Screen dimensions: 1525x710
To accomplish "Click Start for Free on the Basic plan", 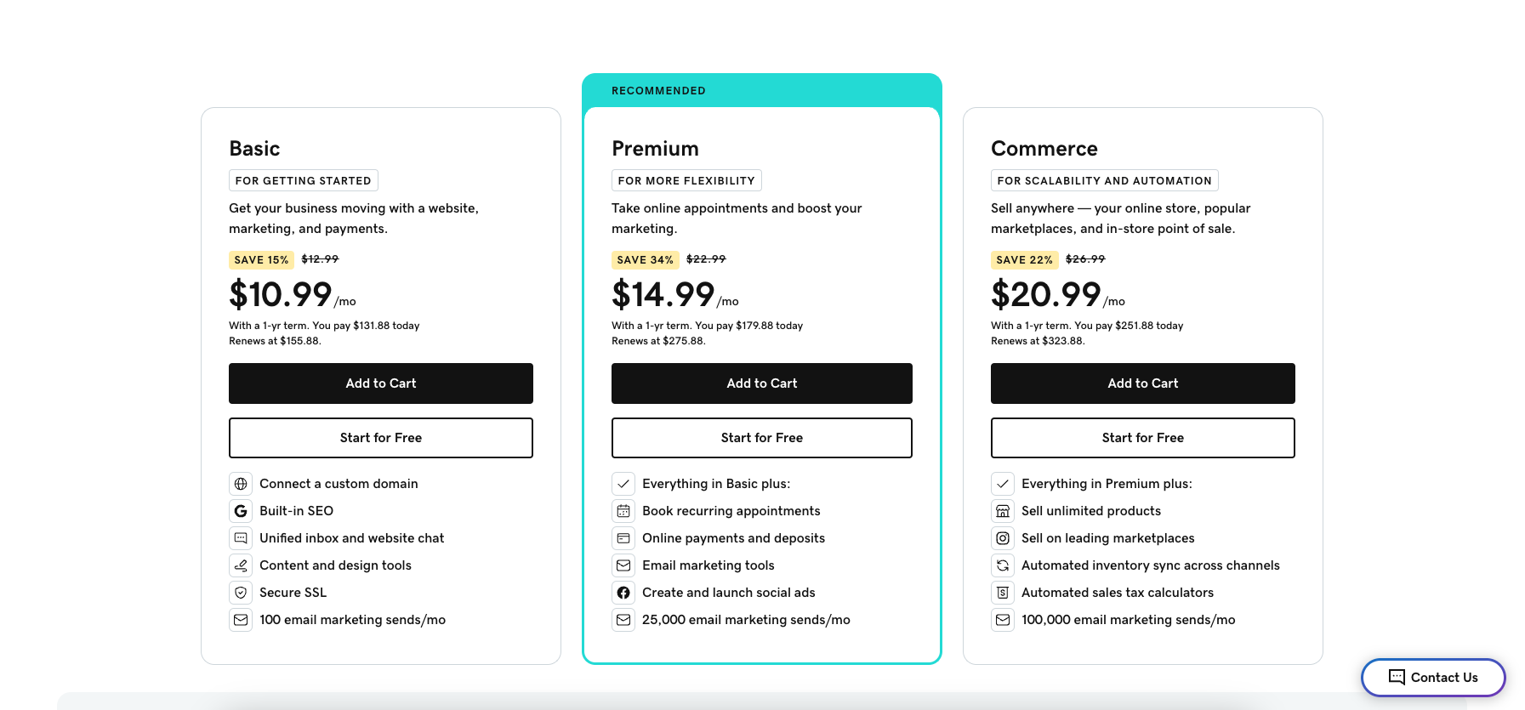I will [380, 437].
